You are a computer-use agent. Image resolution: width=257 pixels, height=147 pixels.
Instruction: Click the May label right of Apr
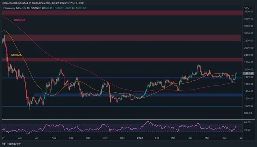pyautogui.click(x=207, y=138)
